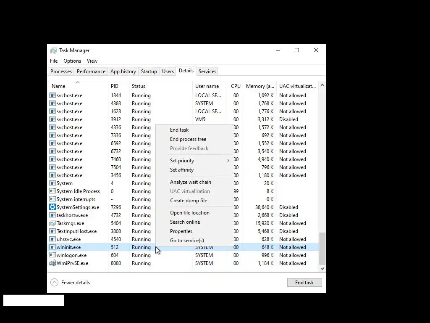Select the winlogon.exe row name
Viewport: 430px width, 323px height.
point(71,255)
